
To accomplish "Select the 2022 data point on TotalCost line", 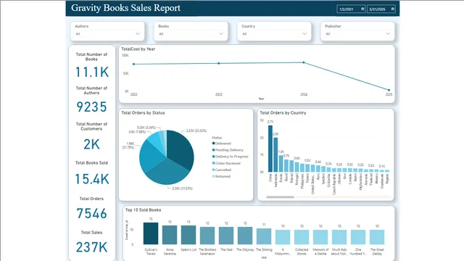I will [133, 64].
